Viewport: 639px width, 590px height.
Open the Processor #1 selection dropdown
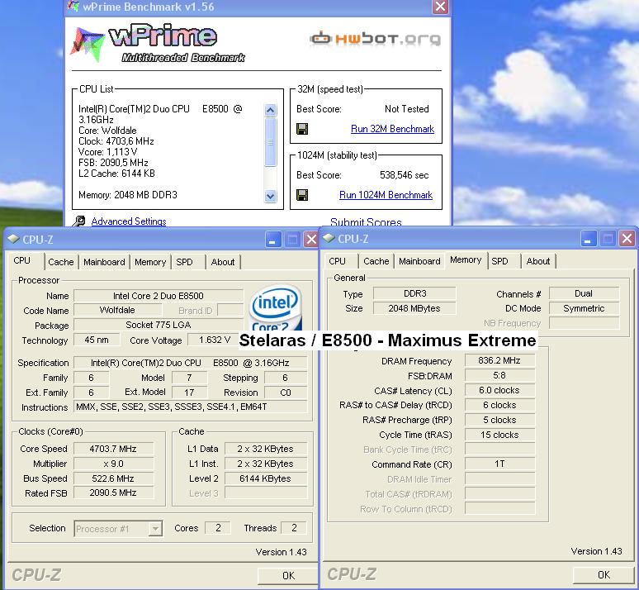118,529
